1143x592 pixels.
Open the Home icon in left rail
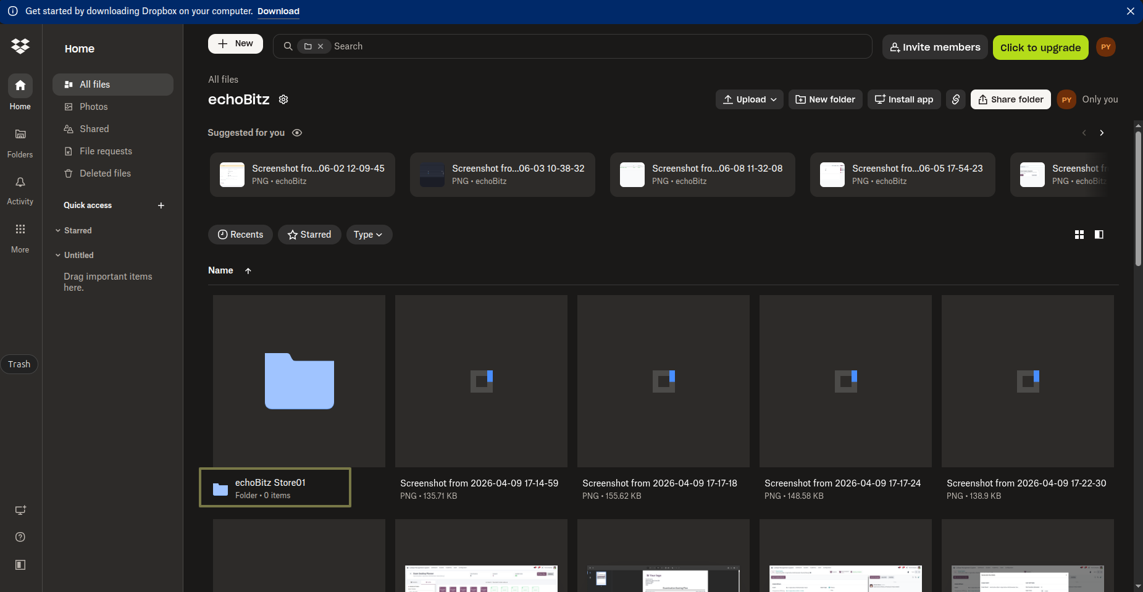[x=20, y=86]
